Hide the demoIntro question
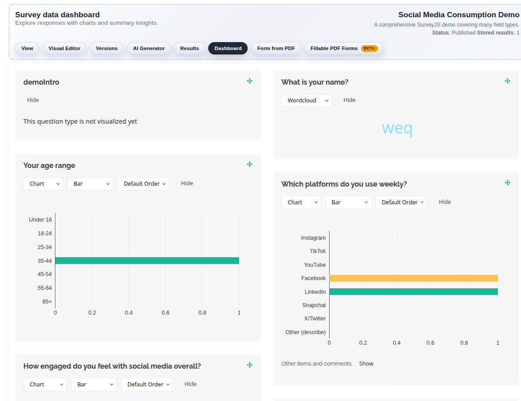Screen dimensions: 521x401 pos(33,100)
